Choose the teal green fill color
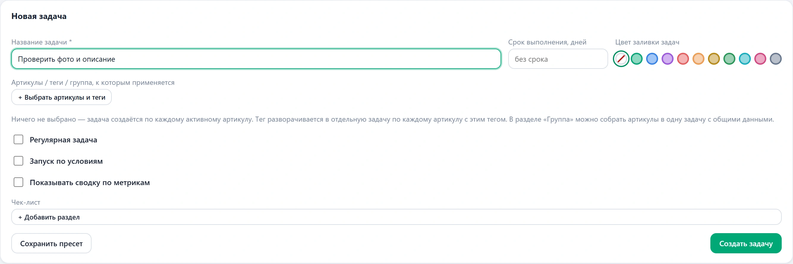793x264 pixels. click(636, 59)
